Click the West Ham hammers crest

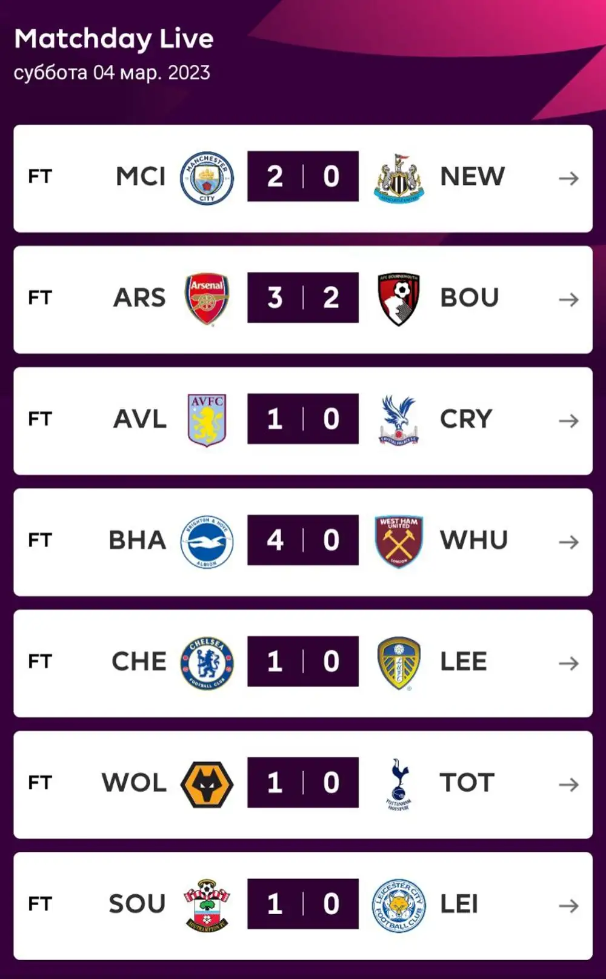point(399,542)
